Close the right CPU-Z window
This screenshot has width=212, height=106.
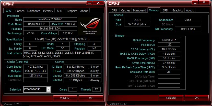point(204,3)
